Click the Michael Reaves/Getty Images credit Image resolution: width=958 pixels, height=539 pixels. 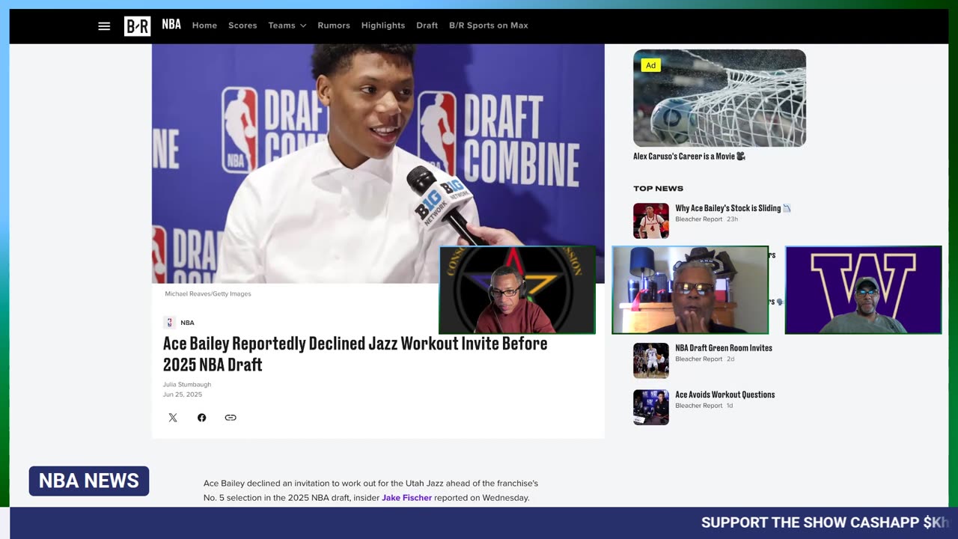point(208,293)
